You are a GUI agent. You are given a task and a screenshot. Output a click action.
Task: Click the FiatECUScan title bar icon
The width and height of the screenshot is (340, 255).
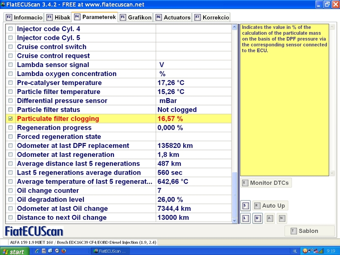point(3,4)
